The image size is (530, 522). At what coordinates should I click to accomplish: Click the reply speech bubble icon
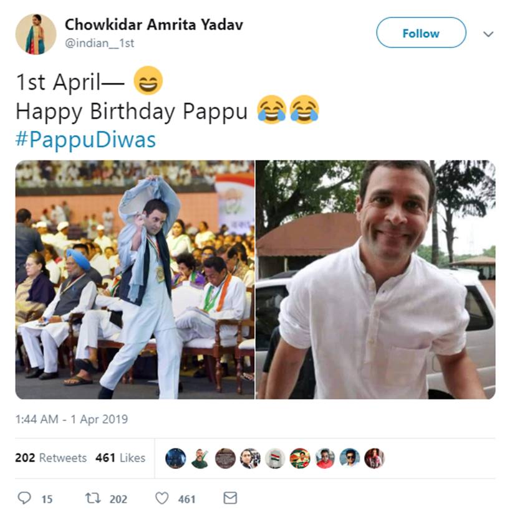point(24,498)
